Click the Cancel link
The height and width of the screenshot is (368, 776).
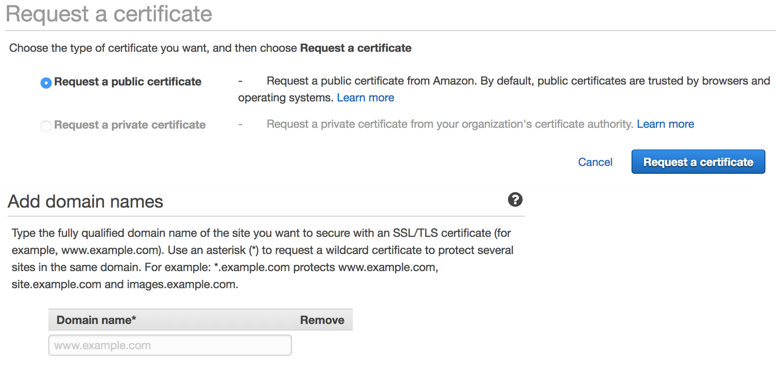(595, 162)
